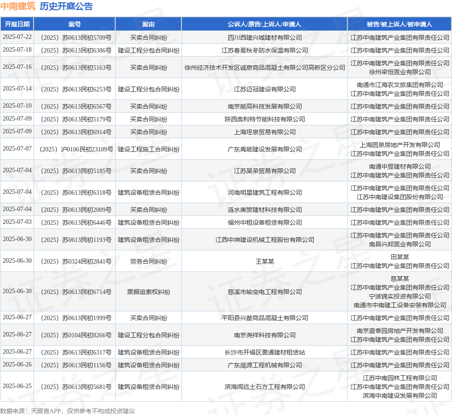Click plaintiff 江西中坤建设机械工程股份有限公司
Viewport: 452px width, 415px height.
tap(265, 240)
